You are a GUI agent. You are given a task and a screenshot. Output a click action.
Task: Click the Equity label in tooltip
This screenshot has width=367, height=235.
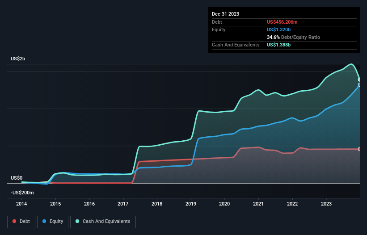tap(219, 29)
